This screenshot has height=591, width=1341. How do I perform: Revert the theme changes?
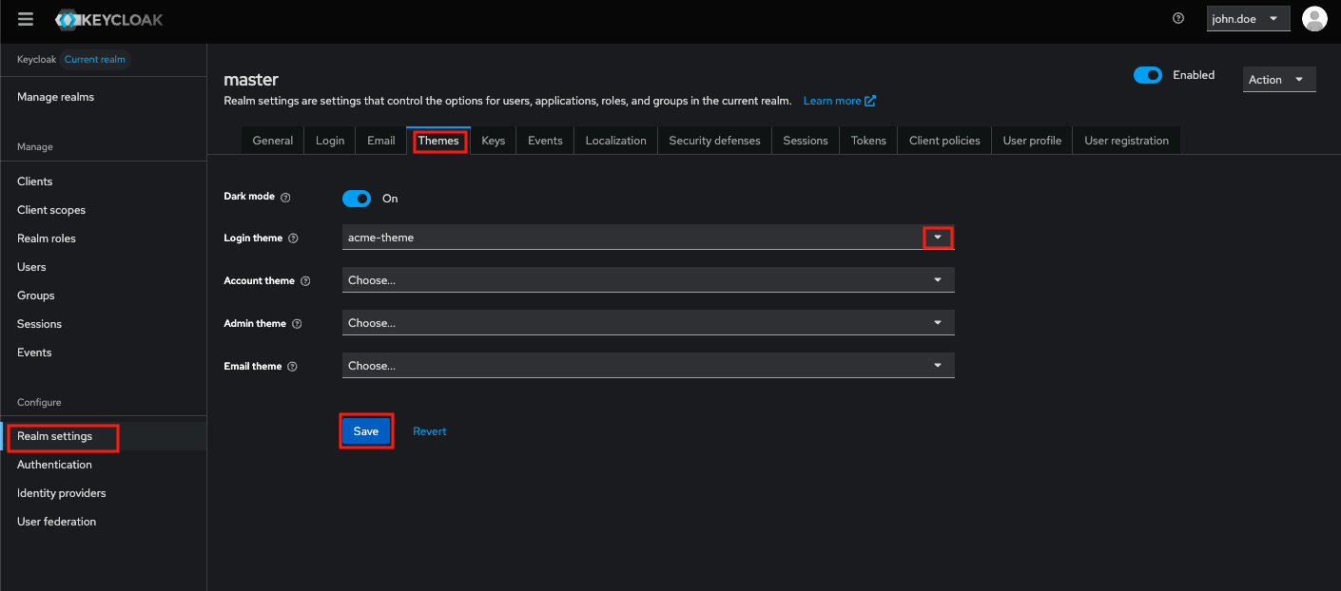click(429, 430)
